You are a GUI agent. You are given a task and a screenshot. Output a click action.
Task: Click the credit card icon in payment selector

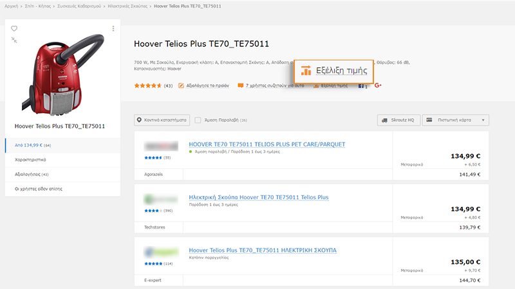pos(429,120)
